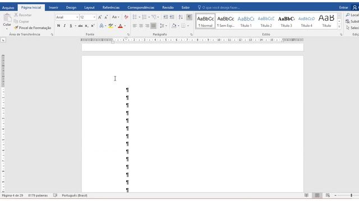Viewport: 359px width, 201px height.
Task: Open the Fonte dialog launcher
Action: (x=128, y=35)
